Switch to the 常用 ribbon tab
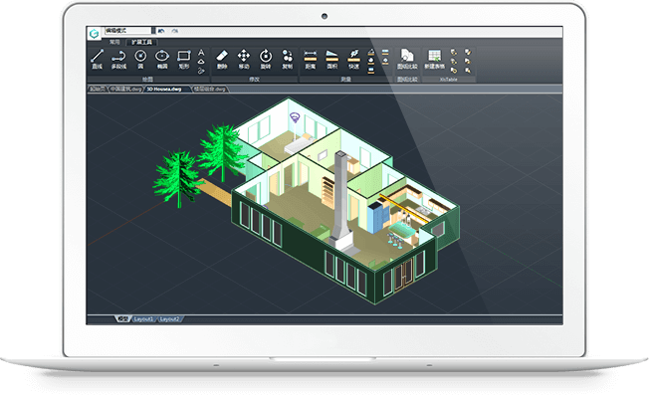The image size is (649, 396). click(114, 42)
